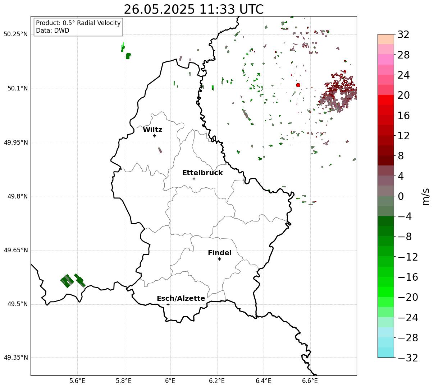This screenshot has height=388, width=434.
Task: Click the title 26.05.2025 11:33 UTC
Action: 193,9
